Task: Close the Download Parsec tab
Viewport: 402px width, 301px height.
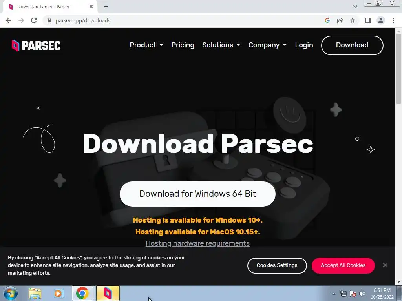Action: [91, 7]
